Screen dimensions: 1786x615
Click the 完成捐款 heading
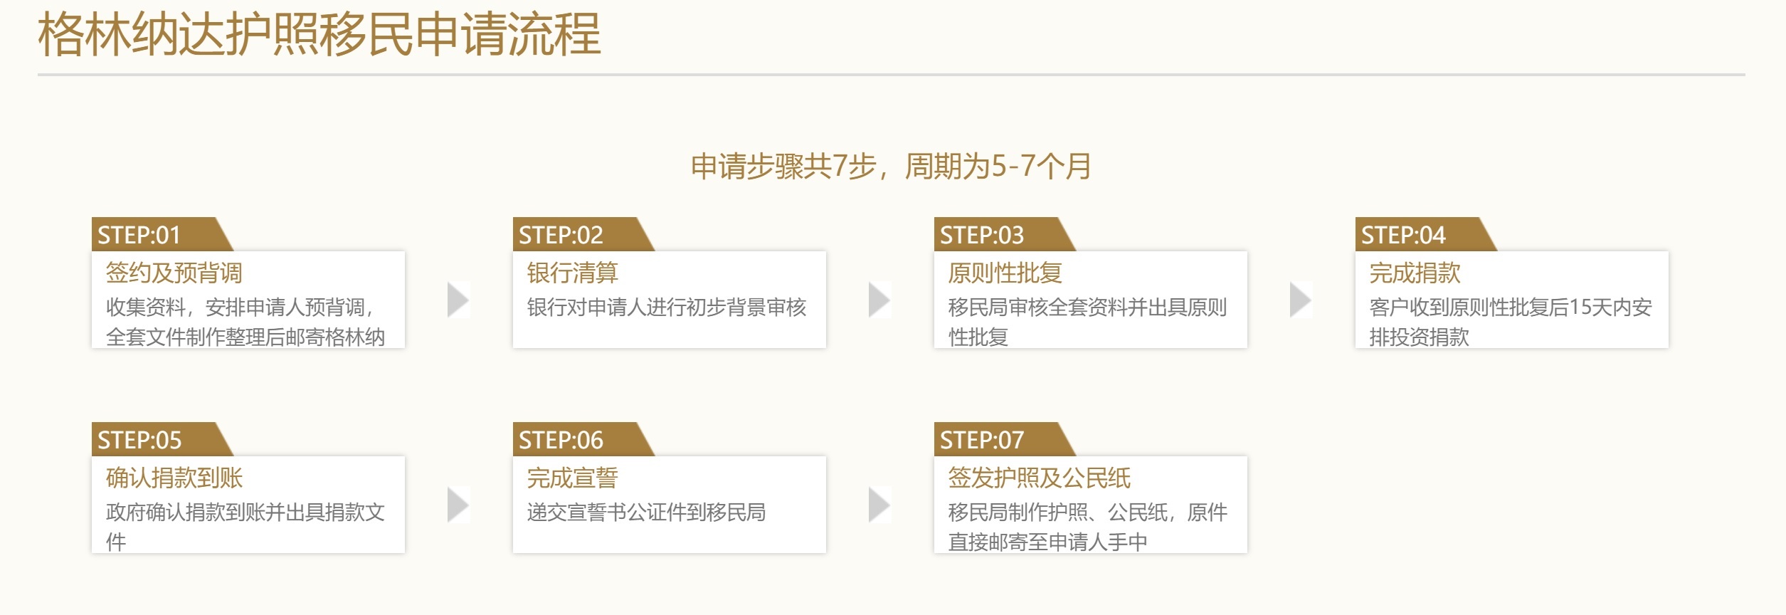click(x=1415, y=273)
